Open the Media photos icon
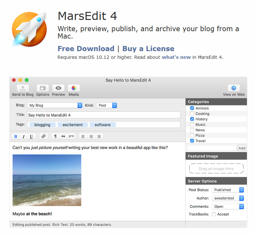 pos(74,88)
